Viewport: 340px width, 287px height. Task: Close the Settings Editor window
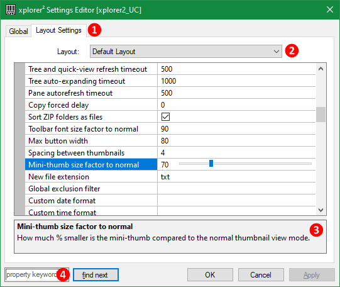(330, 9)
